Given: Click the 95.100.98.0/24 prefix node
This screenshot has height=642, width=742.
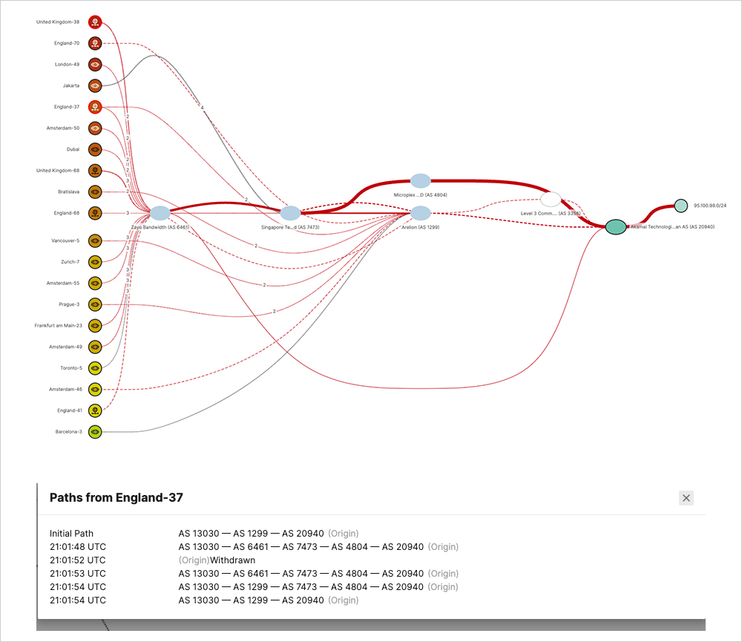Looking at the screenshot, I should (x=680, y=206).
